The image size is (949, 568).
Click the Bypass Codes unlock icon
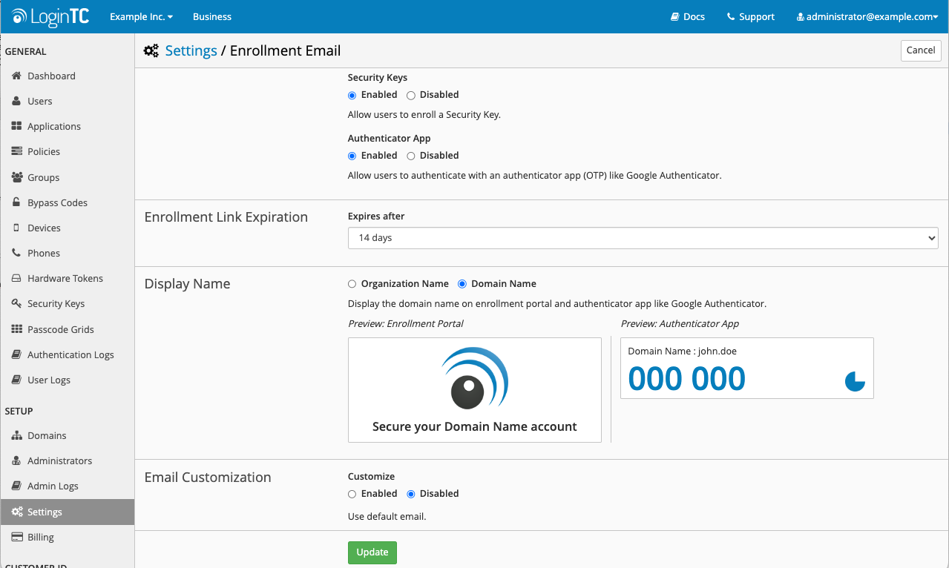pyautogui.click(x=16, y=202)
